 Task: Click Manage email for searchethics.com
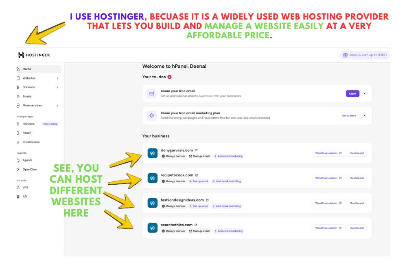pos(199,231)
